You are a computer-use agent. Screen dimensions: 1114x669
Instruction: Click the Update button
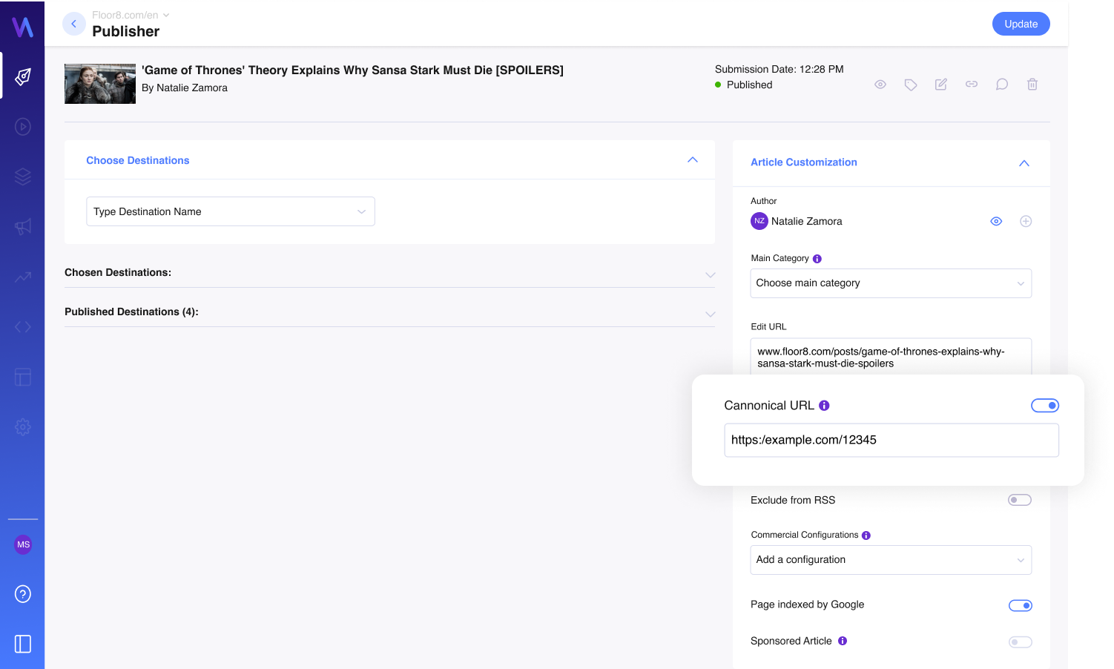1021,24
